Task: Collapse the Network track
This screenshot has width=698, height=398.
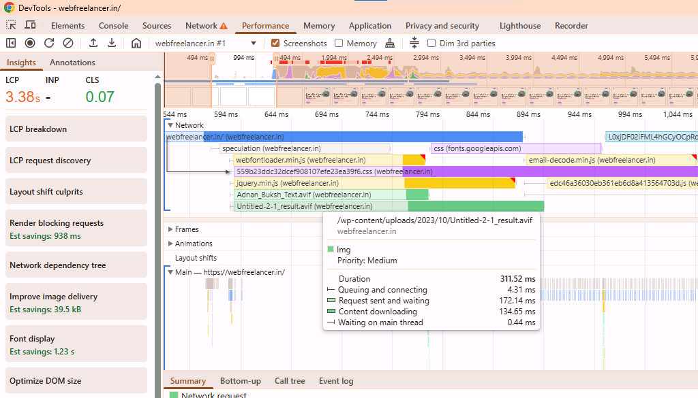Action: click(x=170, y=125)
